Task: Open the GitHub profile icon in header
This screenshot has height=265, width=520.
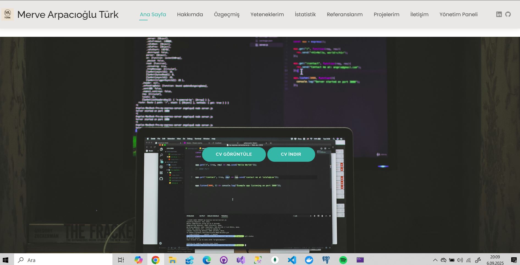Action: tap(508, 14)
